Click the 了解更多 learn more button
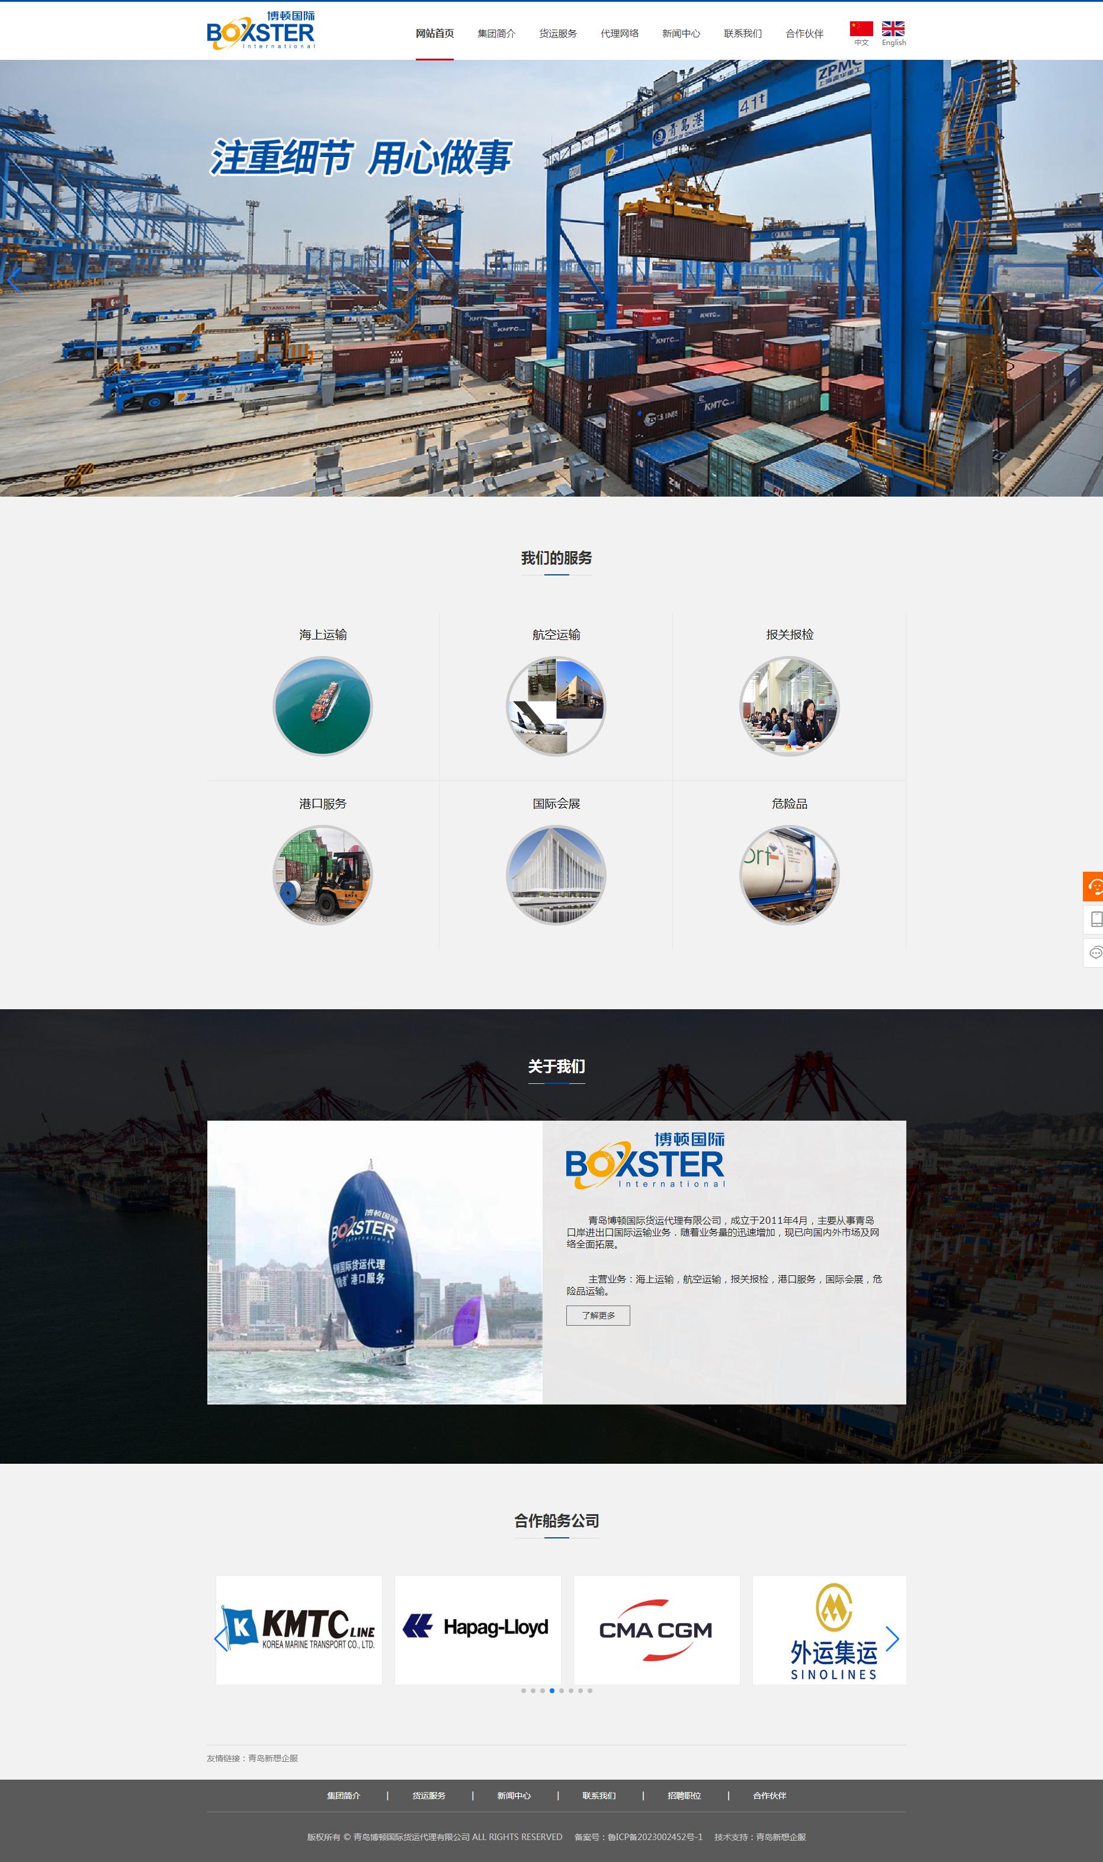 tap(598, 1316)
